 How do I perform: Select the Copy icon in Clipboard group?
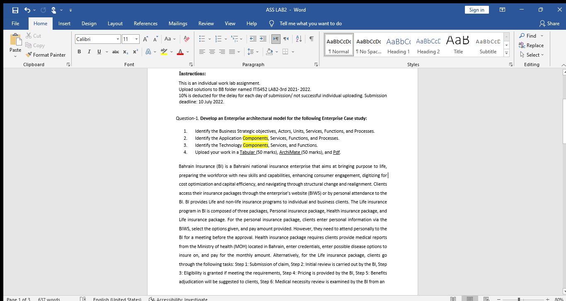coord(27,45)
